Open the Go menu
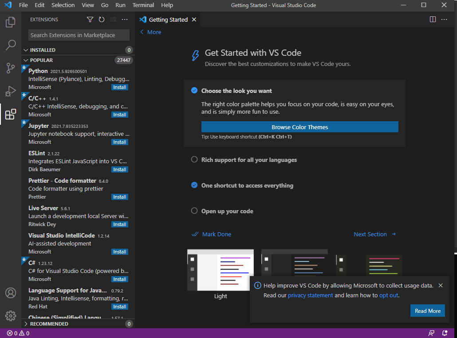 [x=105, y=5]
